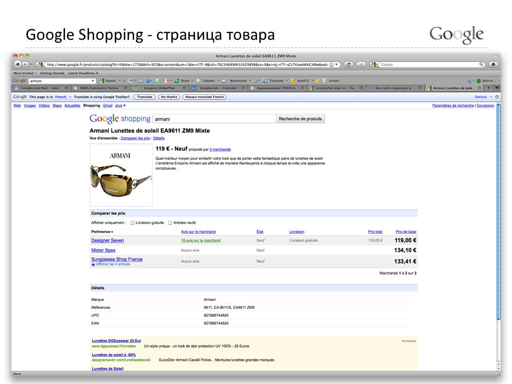Screen dimensions: 512x384
Task: Switch to the EMEA Commerce Partner tab
Action: (100, 88)
